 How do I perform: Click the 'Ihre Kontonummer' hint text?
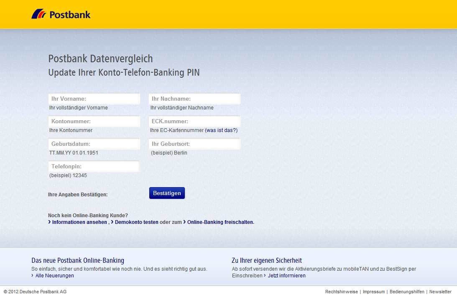[x=71, y=130]
